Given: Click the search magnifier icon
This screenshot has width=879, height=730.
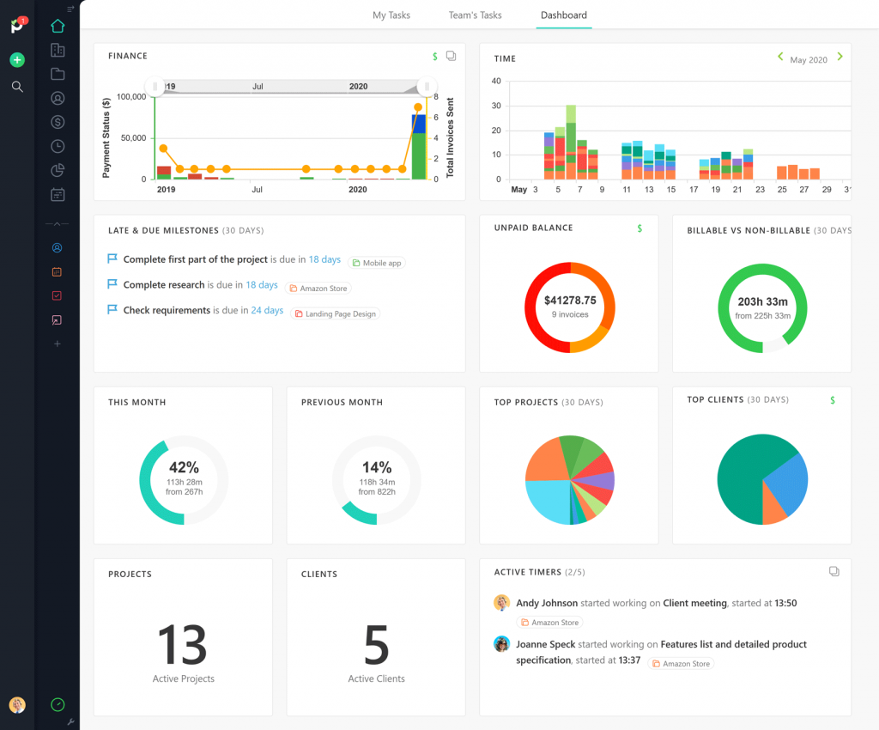Looking at the screenshot, I should [17, 86].
